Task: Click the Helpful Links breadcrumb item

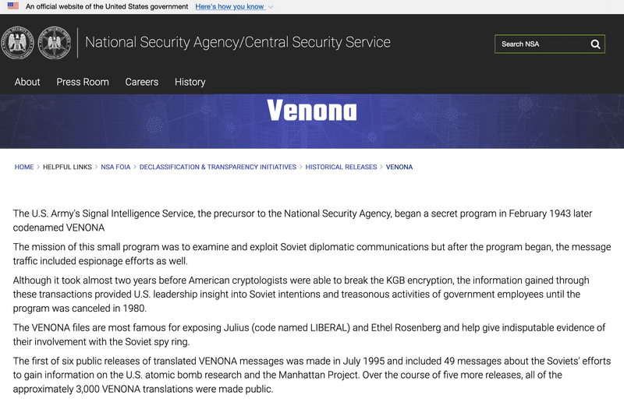Action: (x=67, y=167)
